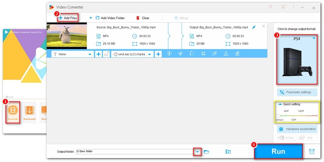Rename output file with pencil icon
The image size is (324, 162).
[254, 27]
